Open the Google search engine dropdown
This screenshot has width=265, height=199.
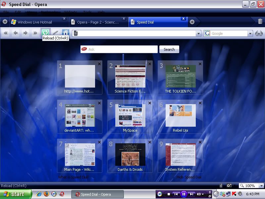(250, 33)
